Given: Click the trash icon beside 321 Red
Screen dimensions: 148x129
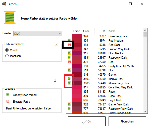Looking at the screenshot, I should point(69,62).
